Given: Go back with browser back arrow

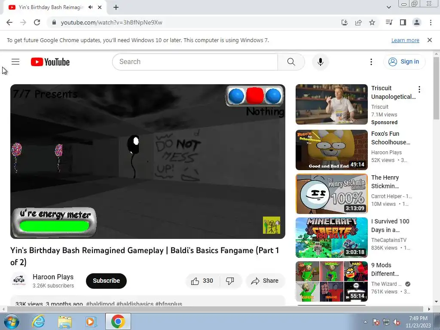Looking at the screenshot, I should click(x=9, y=22).
